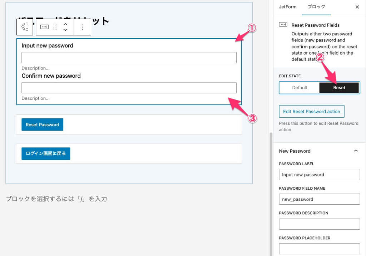Switch edit state to Default
The height and width of the screenshot is (256, 366).
click(300, 88)
